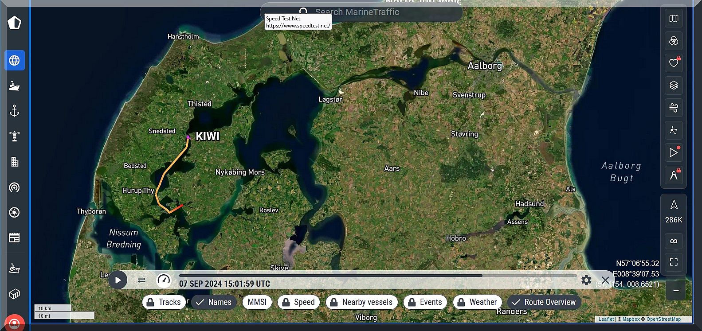Image resolution: width=702 pixels, height=331 pixels.
Task: Click the locked Weather button
Action: point(477,302)
